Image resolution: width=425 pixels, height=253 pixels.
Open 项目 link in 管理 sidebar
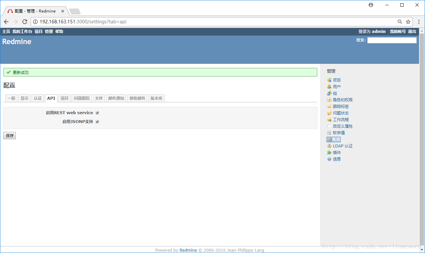(337, 80)
